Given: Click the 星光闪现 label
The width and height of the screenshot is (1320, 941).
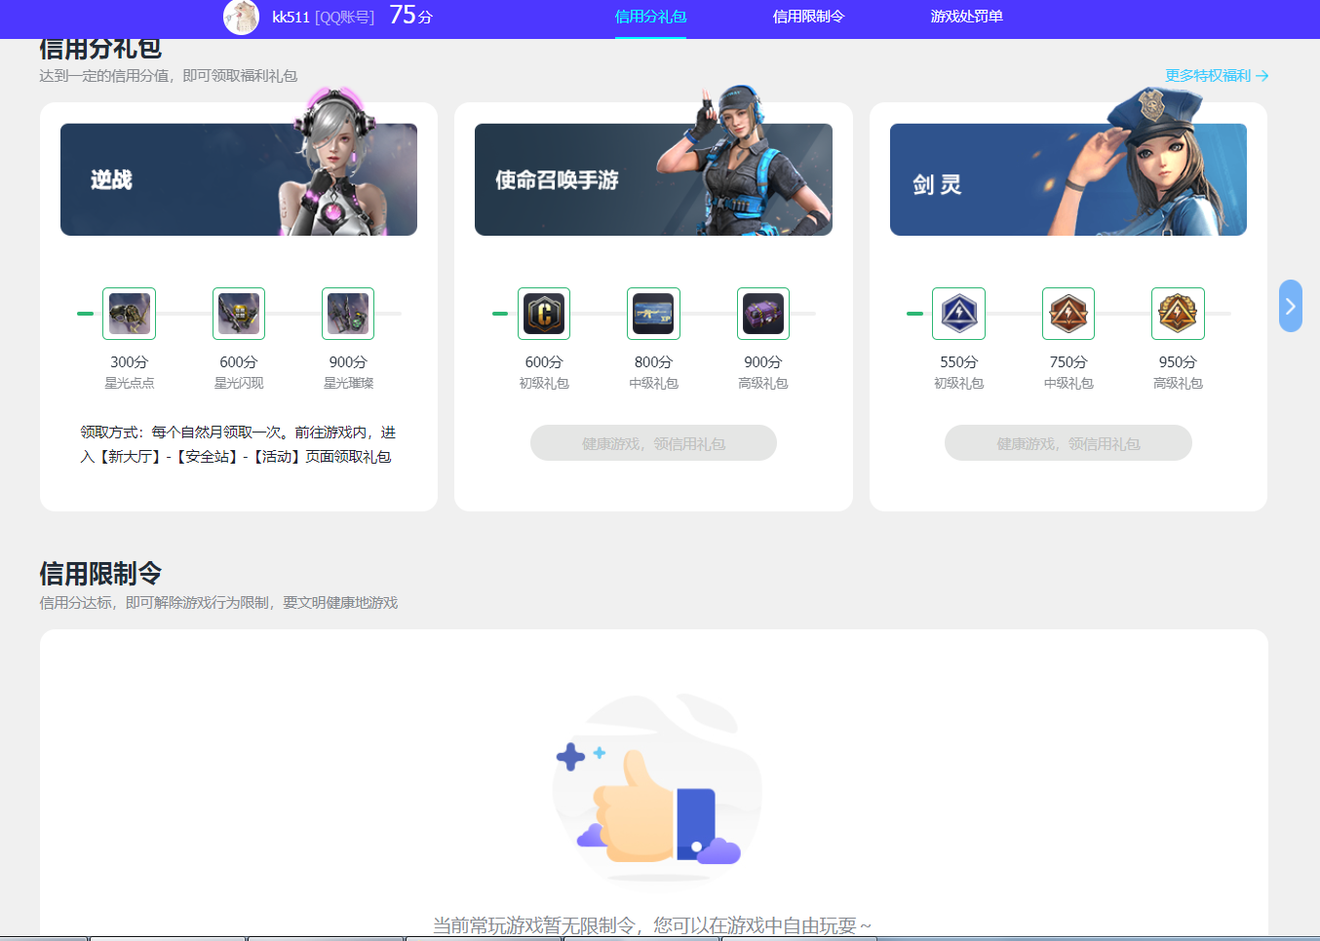Looking at the screenshot, I should tap(239, 384).
